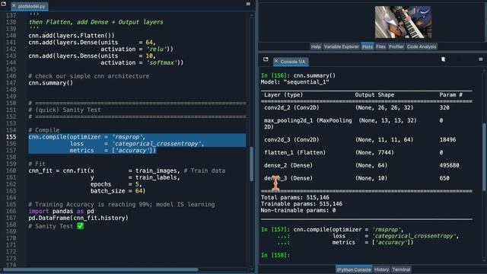Click the In [158]: console input prompt

(275, 255)
